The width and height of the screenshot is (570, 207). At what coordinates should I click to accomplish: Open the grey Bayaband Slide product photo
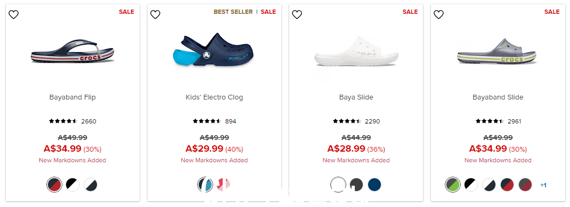498,52
